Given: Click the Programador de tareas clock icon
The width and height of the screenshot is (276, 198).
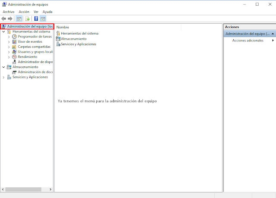Looking at the screenshot, I should point(14,37).
